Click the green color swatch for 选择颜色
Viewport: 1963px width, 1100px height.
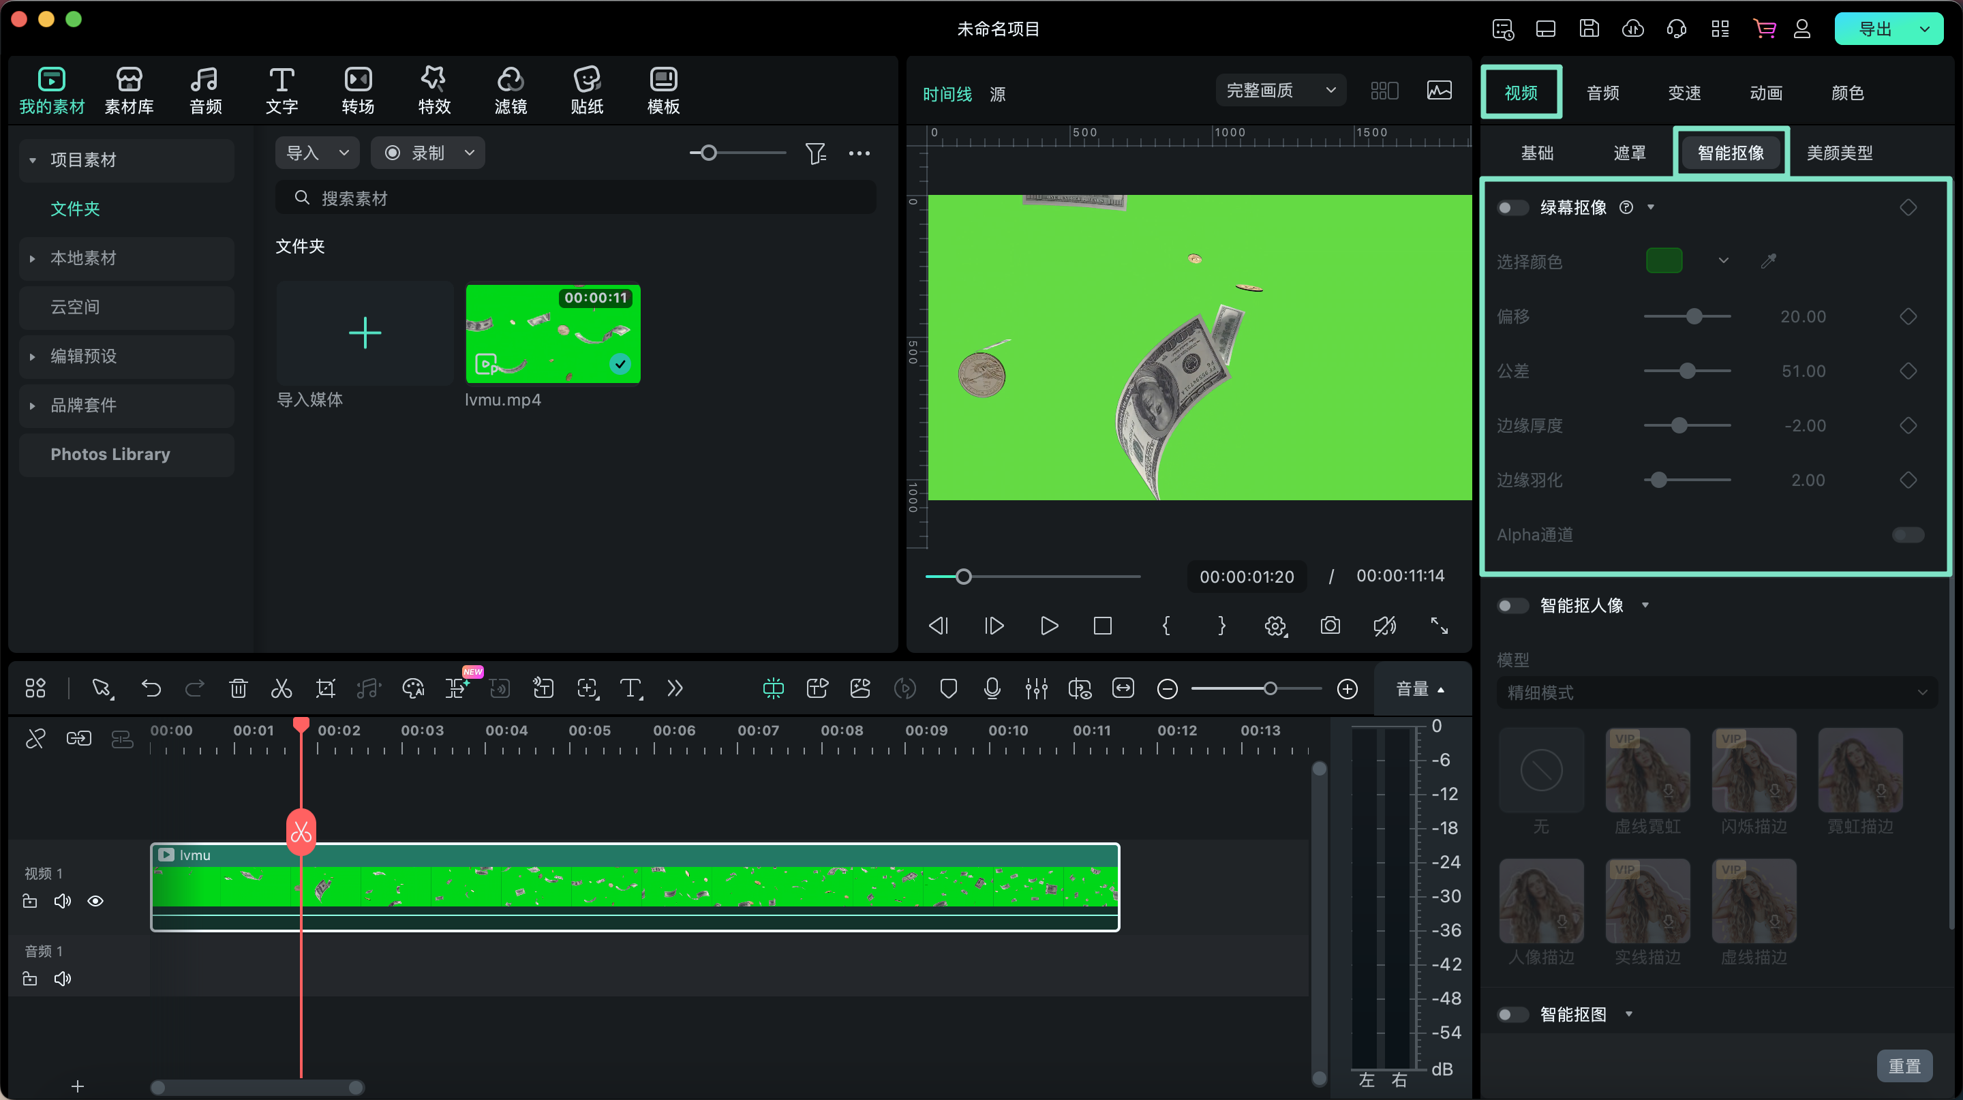coord(1664,261)
